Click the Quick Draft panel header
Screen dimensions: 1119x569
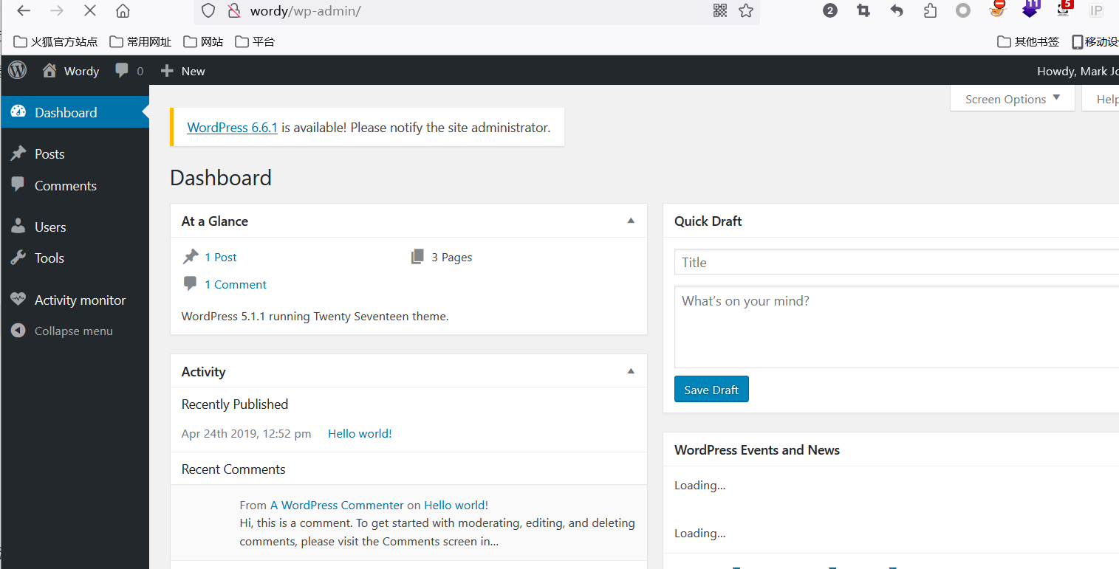click(x=891, y=221)
